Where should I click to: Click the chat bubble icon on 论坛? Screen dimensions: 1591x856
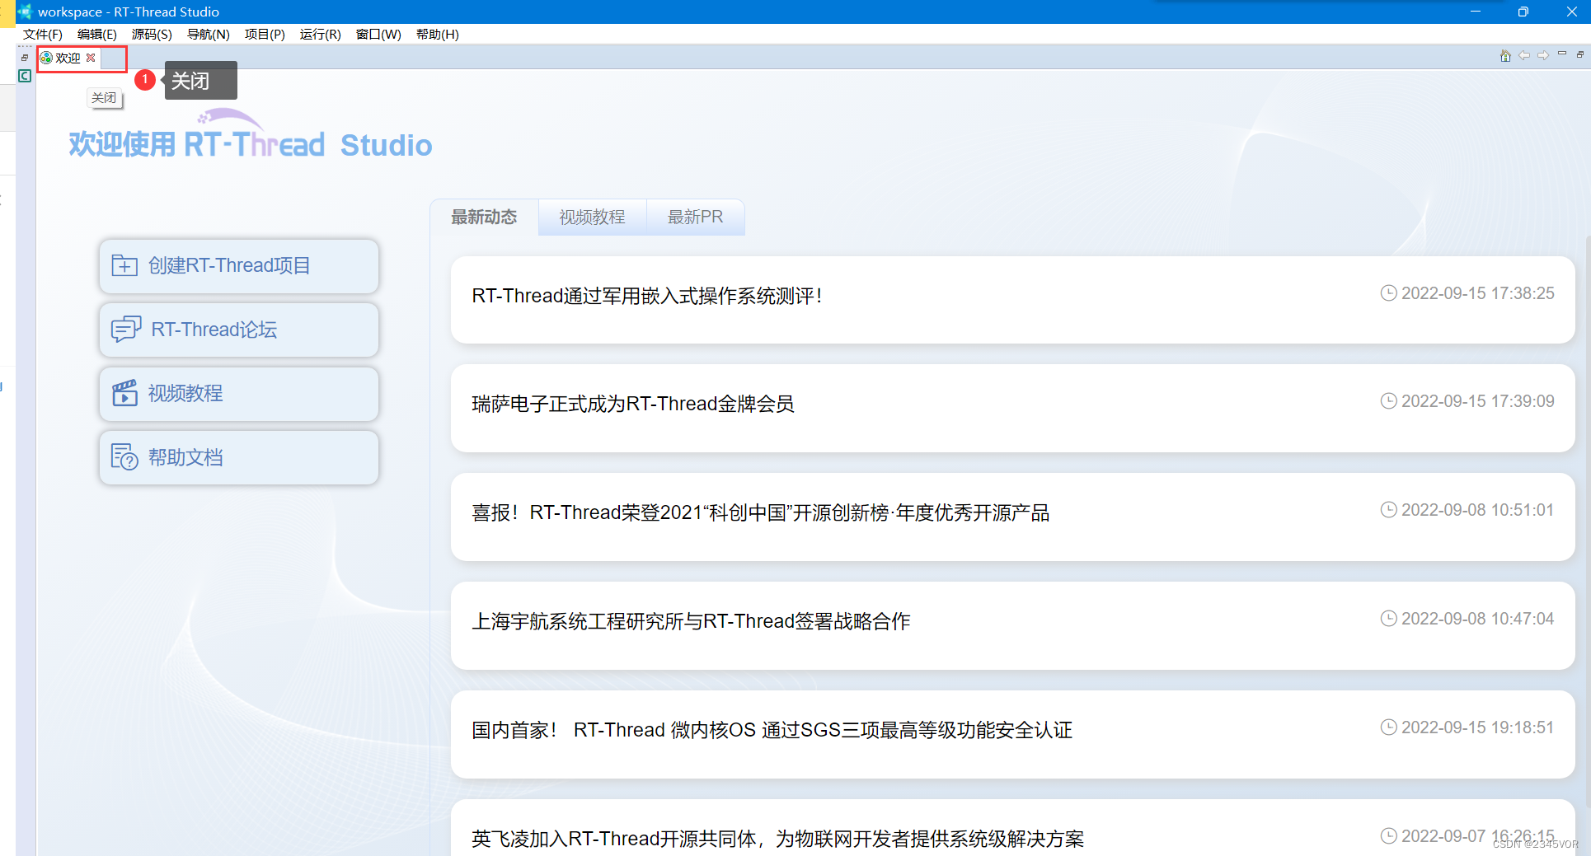pos(126,329)
